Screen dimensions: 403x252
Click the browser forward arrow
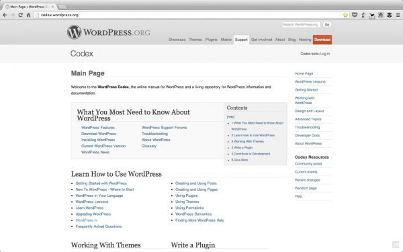coord(13,15)
